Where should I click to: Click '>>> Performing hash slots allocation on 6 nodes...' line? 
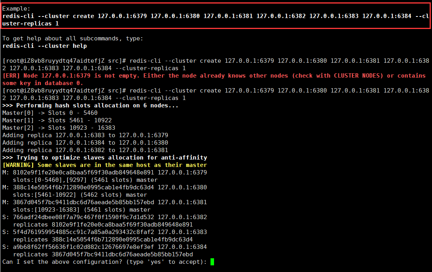pyautogui.click(x=91, y=105)
